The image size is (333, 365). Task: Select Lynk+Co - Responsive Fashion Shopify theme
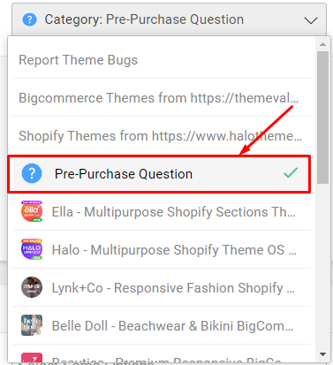point(162,288)
